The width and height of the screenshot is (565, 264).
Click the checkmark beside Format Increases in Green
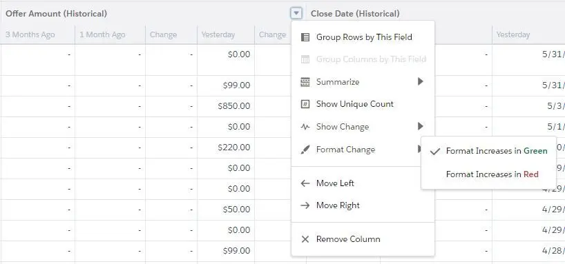coord(435,152)
